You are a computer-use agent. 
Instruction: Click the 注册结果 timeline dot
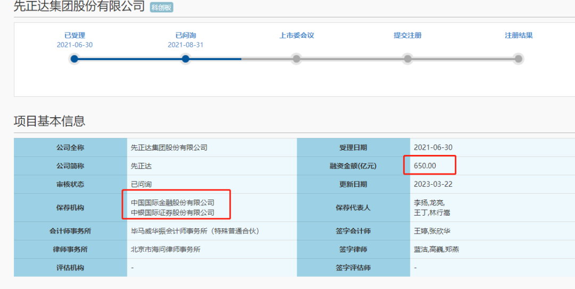519,59
